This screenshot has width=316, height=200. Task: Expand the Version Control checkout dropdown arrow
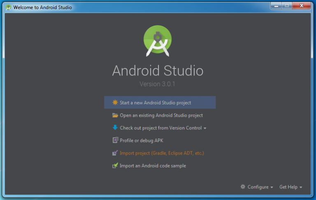pyautogui.click(x=205, y=128)
